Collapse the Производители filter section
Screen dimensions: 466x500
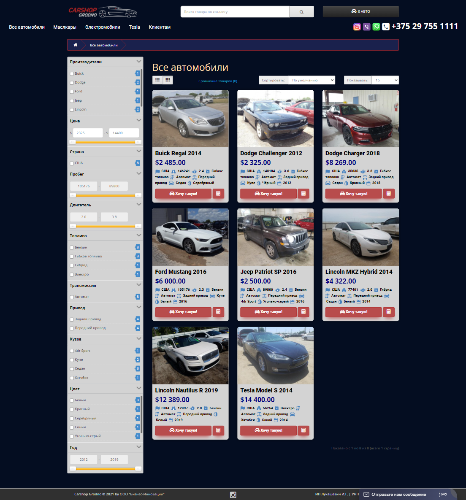[x=139, y=61]
